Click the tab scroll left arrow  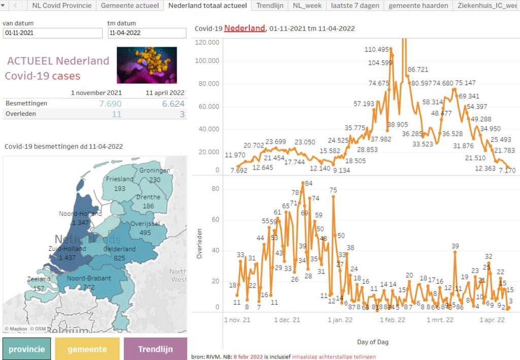[16, 6]
